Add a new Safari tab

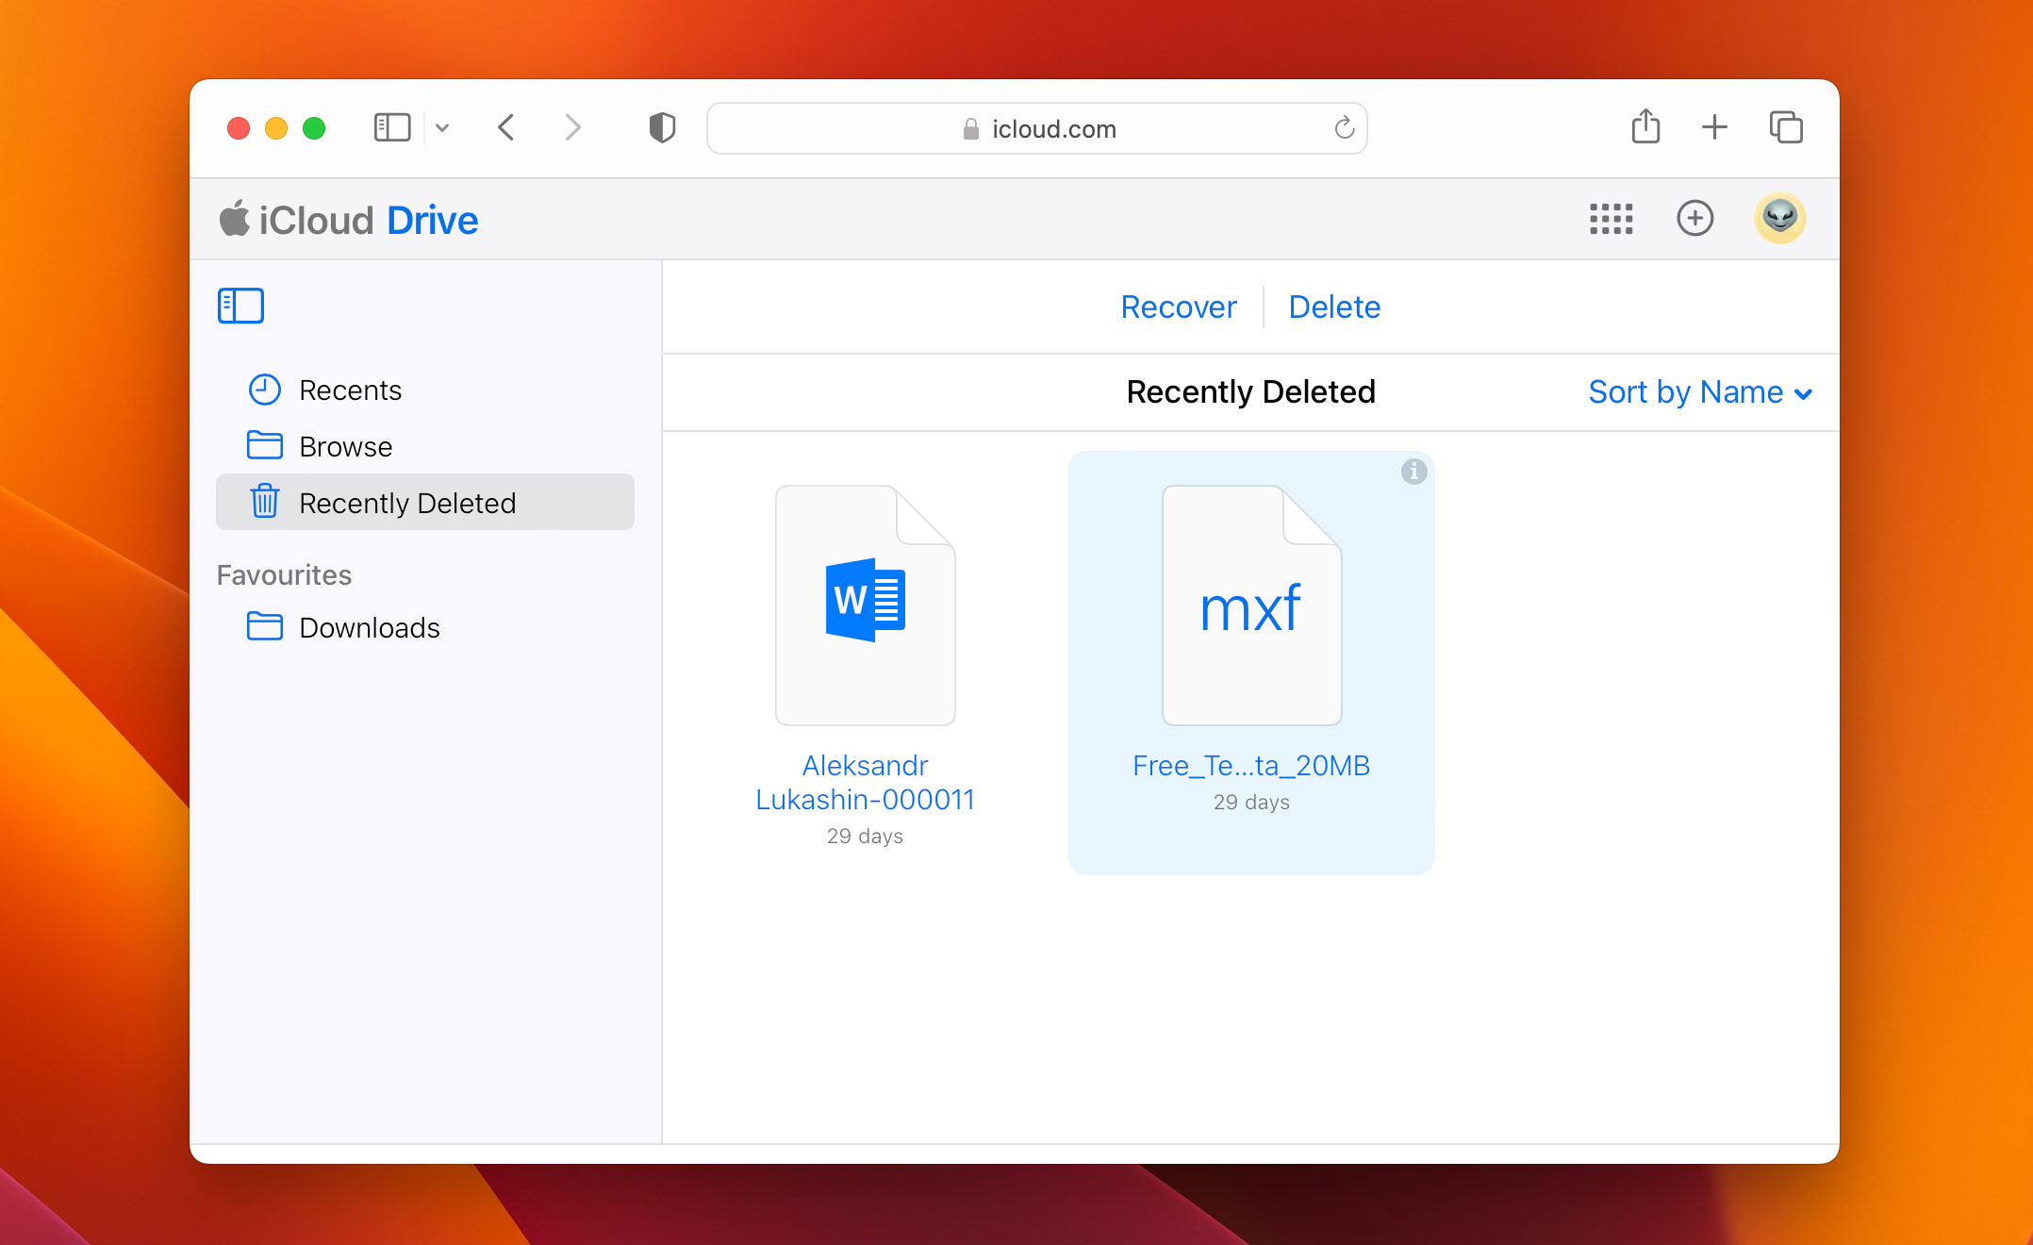tap(1714, 127)
